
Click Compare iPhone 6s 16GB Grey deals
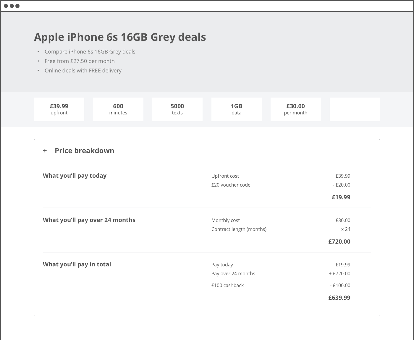tap(90, 52)
